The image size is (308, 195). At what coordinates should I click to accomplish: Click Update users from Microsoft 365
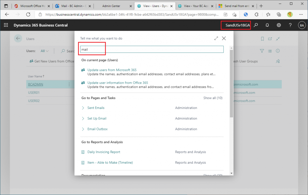(112, 70)
